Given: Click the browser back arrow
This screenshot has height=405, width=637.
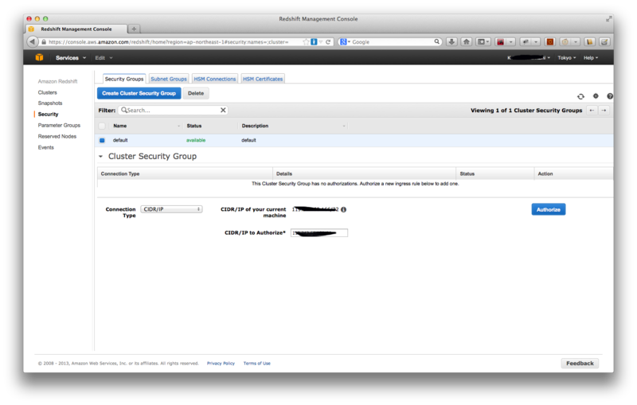Looking at the screenshot, I should pos(32,42).
